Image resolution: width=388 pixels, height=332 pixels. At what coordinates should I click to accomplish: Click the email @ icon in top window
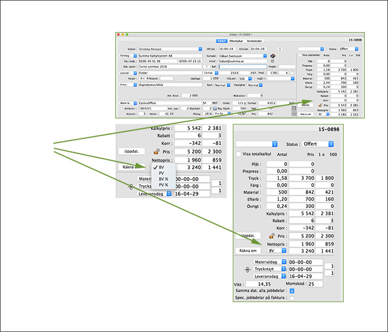tap(273, 61)
